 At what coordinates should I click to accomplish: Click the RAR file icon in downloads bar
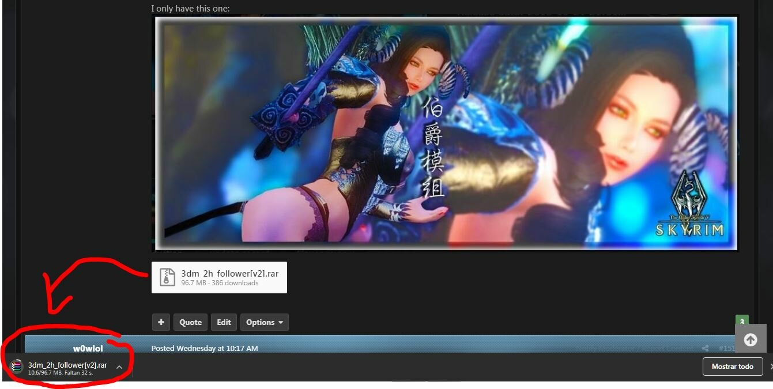16,367
